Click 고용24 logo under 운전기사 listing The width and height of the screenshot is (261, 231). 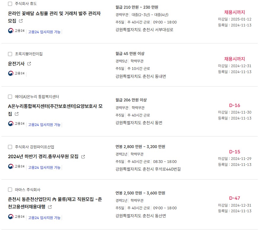(x=16, y=73)
